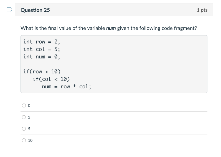221x157 pixels.
Task: Click the answer label text "10"
Action: 30,140
